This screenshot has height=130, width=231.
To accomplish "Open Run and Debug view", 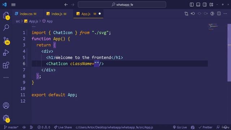I will (x=6, y=53).
